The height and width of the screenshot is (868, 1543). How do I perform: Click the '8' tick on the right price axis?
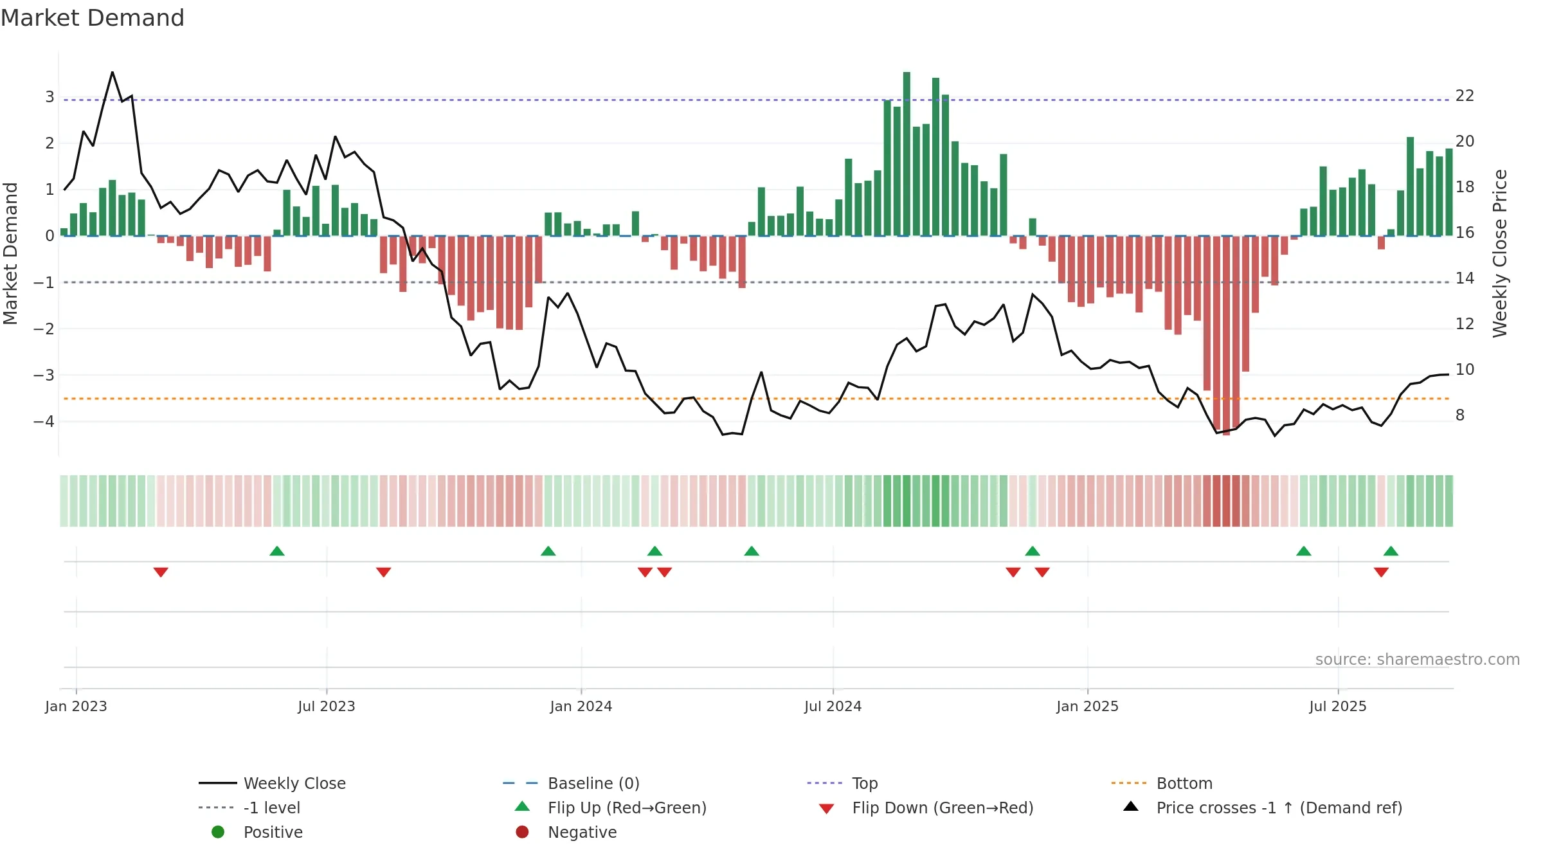1460,415
